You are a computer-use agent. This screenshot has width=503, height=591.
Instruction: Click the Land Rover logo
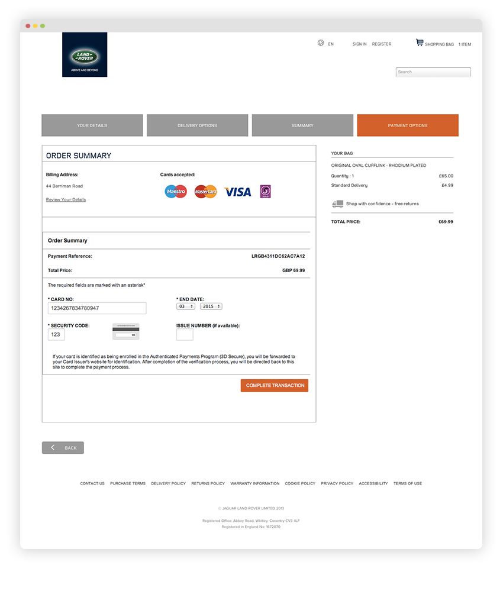85,54
